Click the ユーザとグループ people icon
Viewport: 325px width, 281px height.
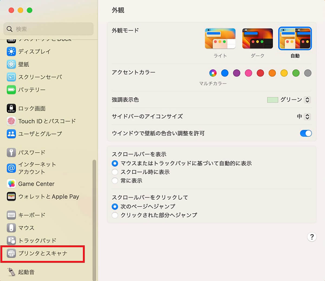click(x=11, y=134)
